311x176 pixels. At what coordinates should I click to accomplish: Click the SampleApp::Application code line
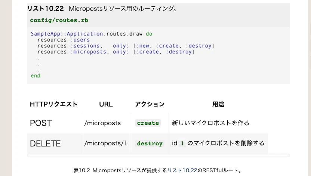92,34
